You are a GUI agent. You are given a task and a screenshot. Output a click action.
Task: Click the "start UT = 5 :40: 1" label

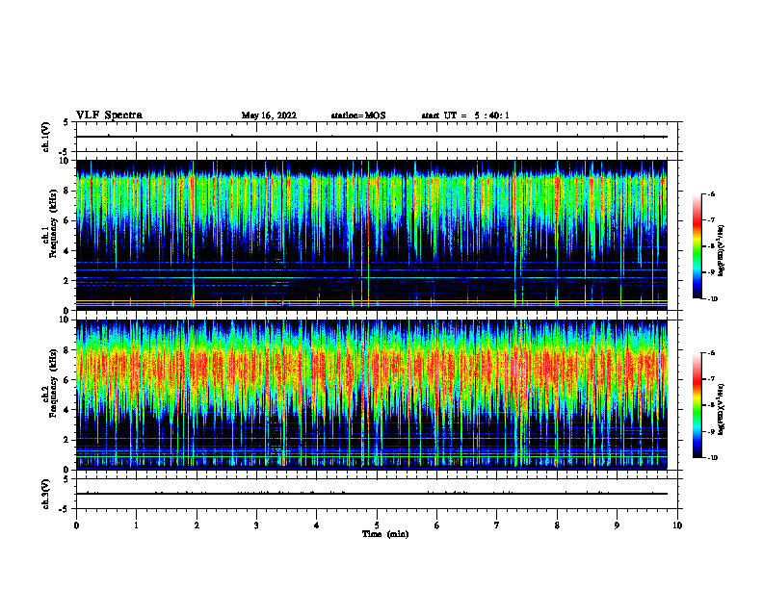[465, 115]
